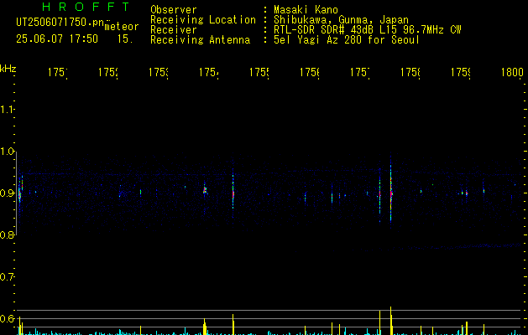Click the 'meteor' label under the file name
This screenshot has width=528, height=335.
[x=122, y=27]
